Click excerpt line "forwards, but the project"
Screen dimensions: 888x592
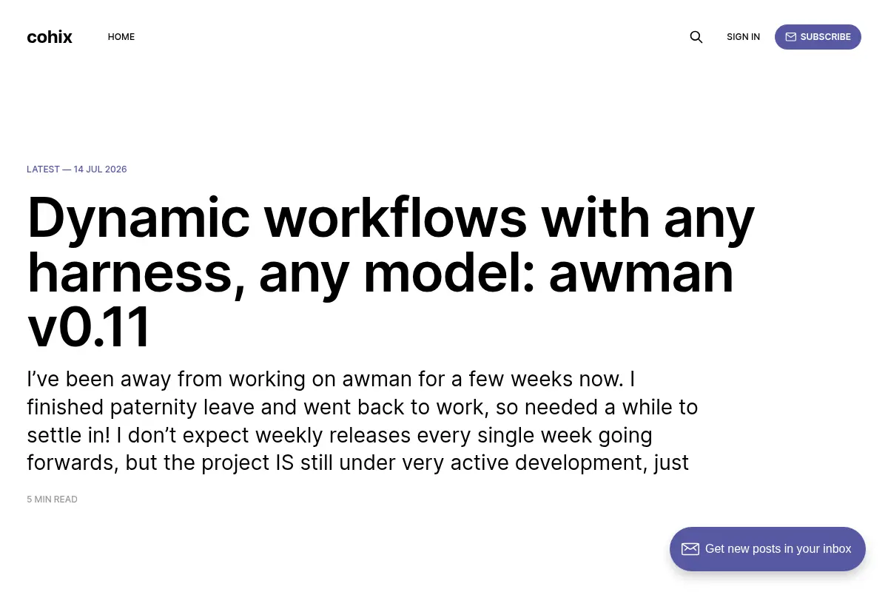[358, 463]
